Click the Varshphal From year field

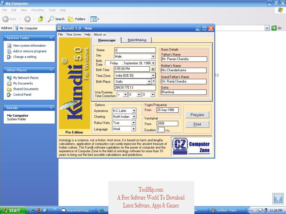pyautogui.click(x=167, y=123)
